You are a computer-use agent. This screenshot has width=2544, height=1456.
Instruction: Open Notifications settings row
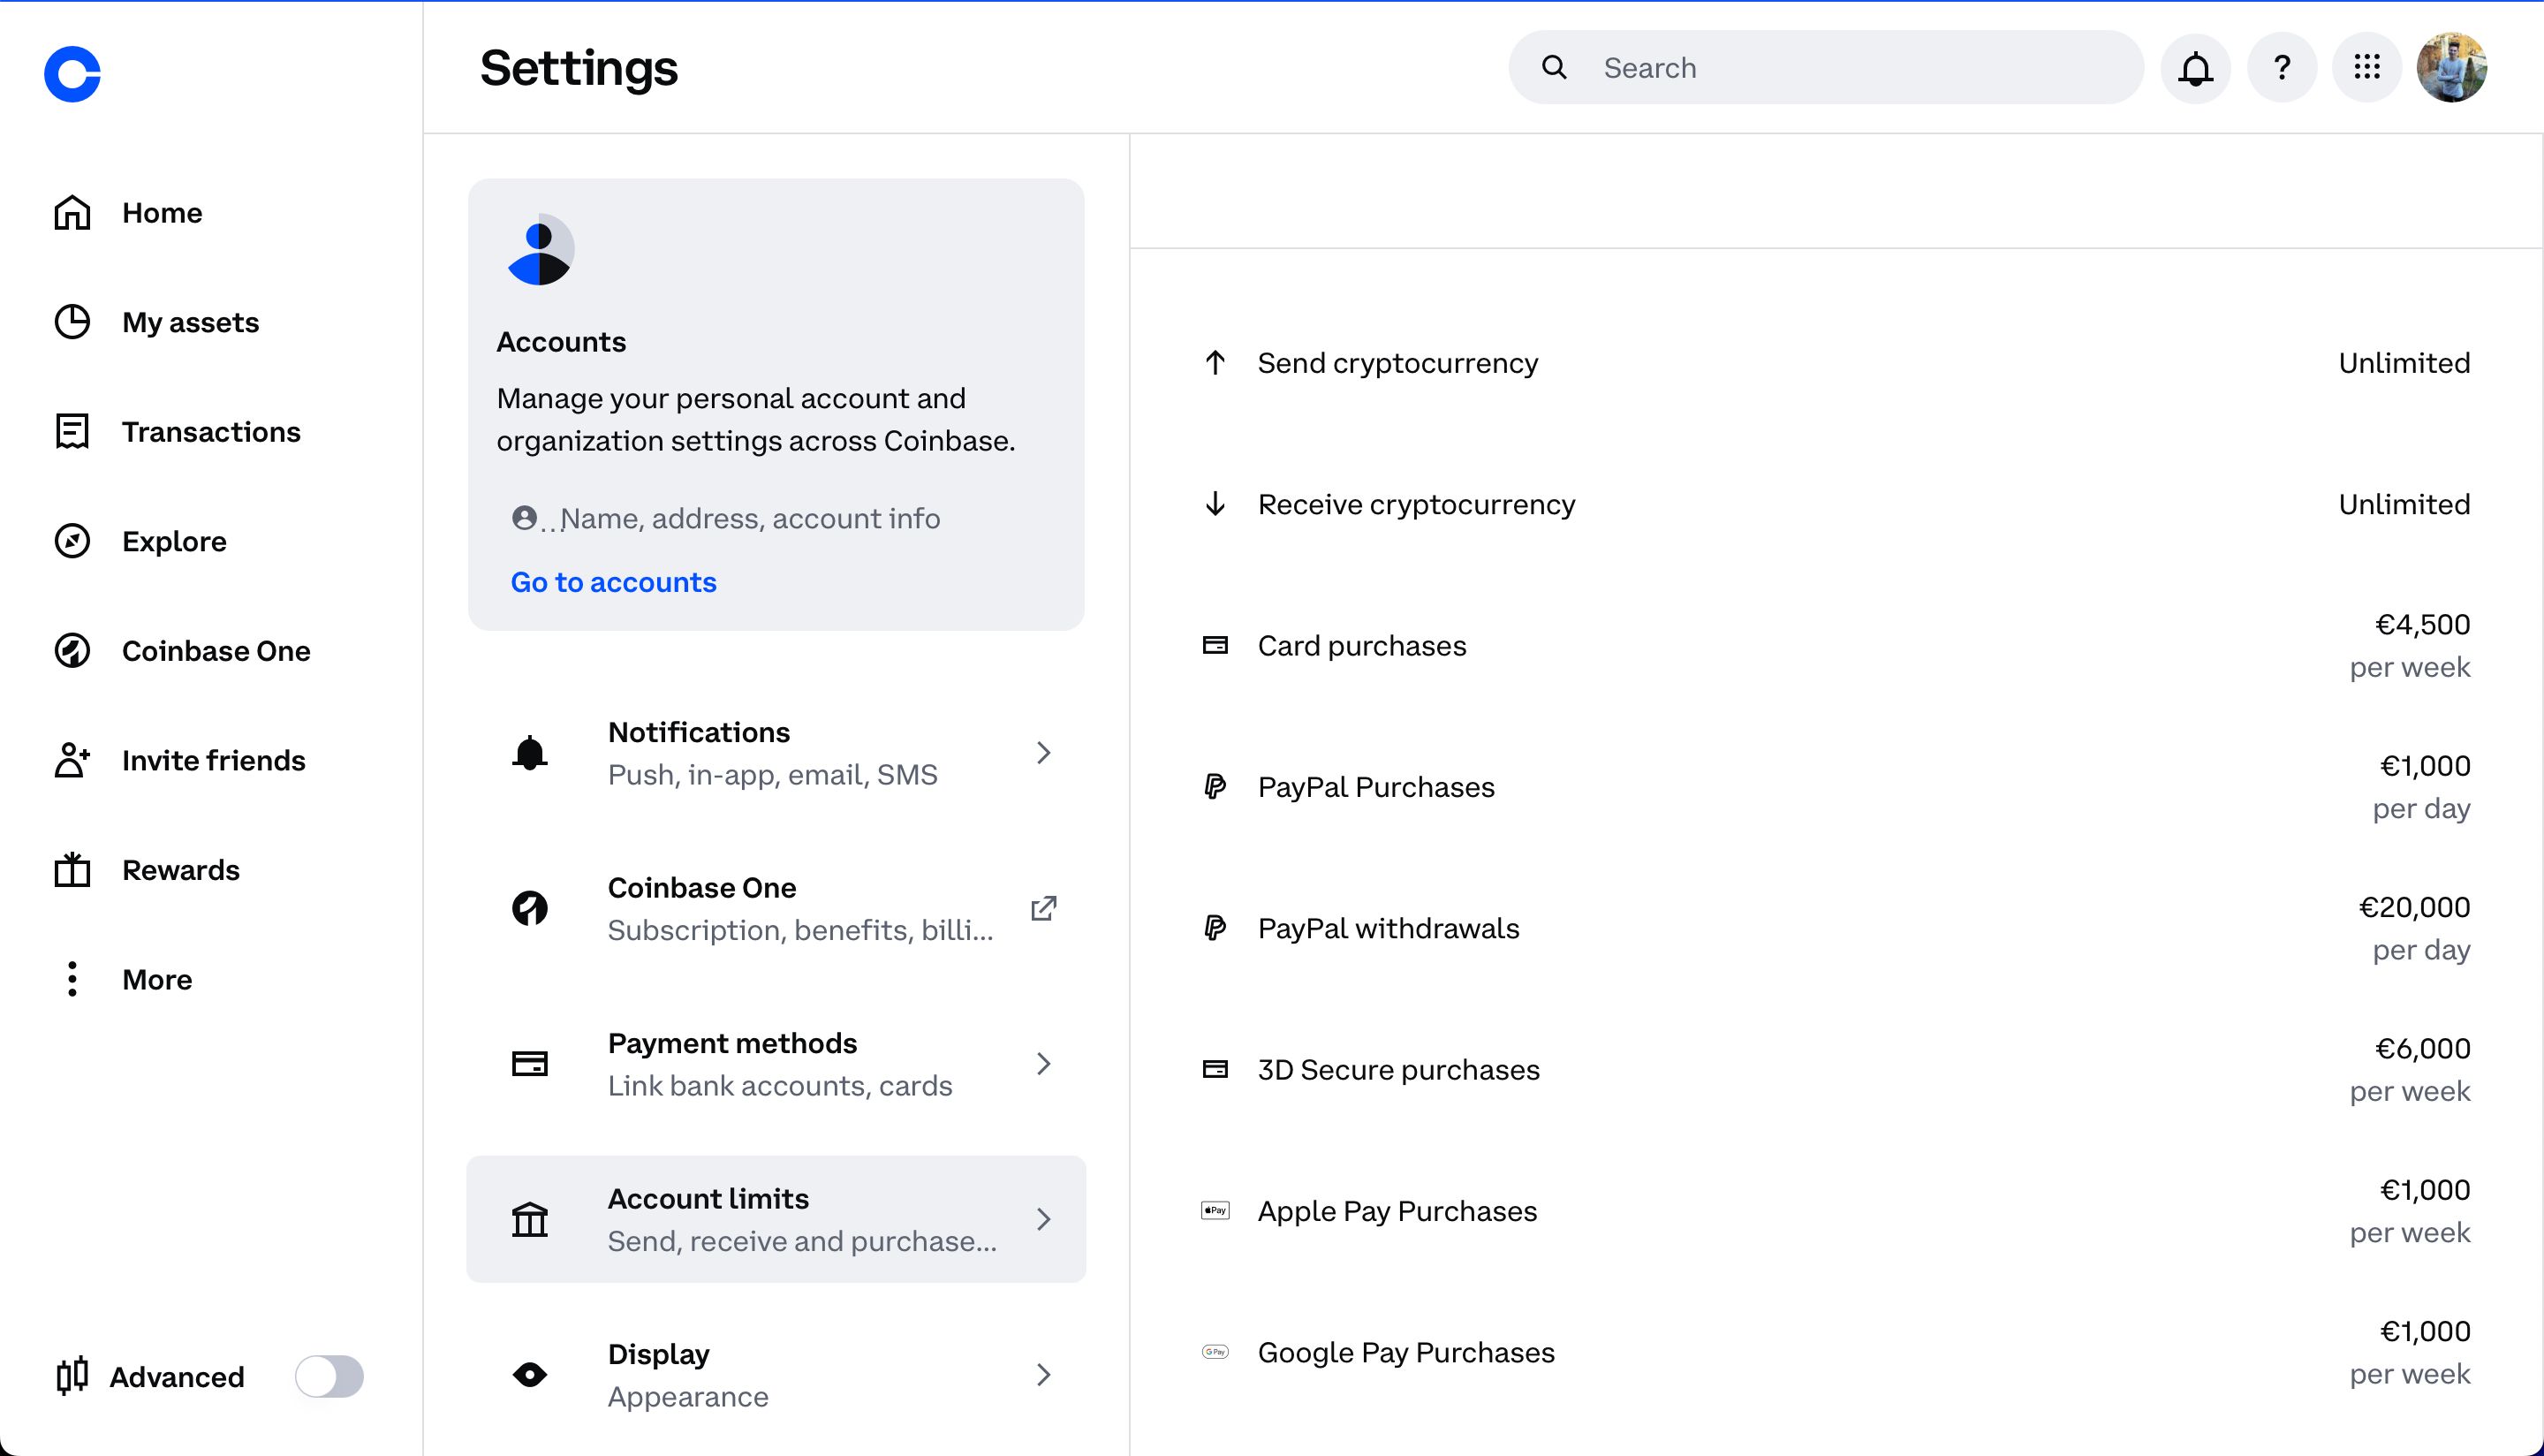pos(776,753)
